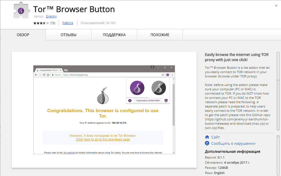Click the Tor extension toolbar icon in the preview browser
Image resolution: width=281 pixels, height=176 pixels.
[x=168, y=75]
